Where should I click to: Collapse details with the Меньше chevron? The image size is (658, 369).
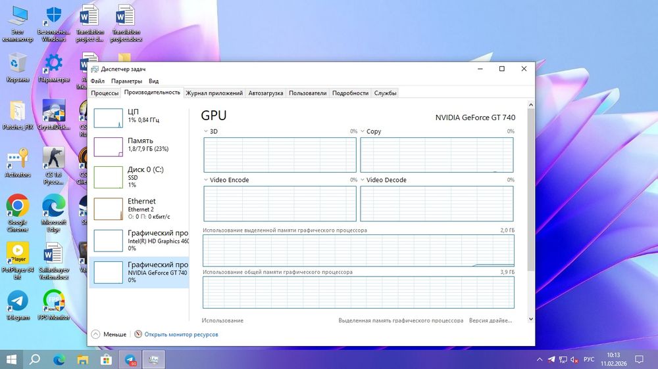(x=95, y=334)
